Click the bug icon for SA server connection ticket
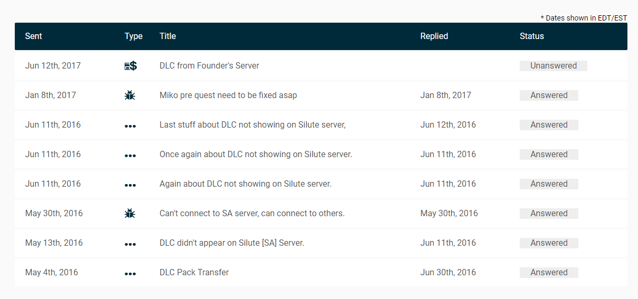Image resolution: width=638 pixels, height=299 pixels. click(130, 214)
